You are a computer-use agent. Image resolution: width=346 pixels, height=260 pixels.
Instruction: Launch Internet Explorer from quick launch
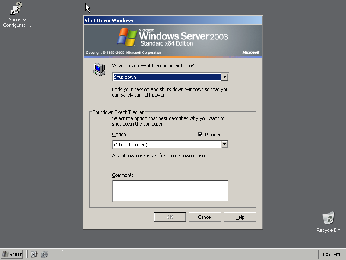(44, 254)
